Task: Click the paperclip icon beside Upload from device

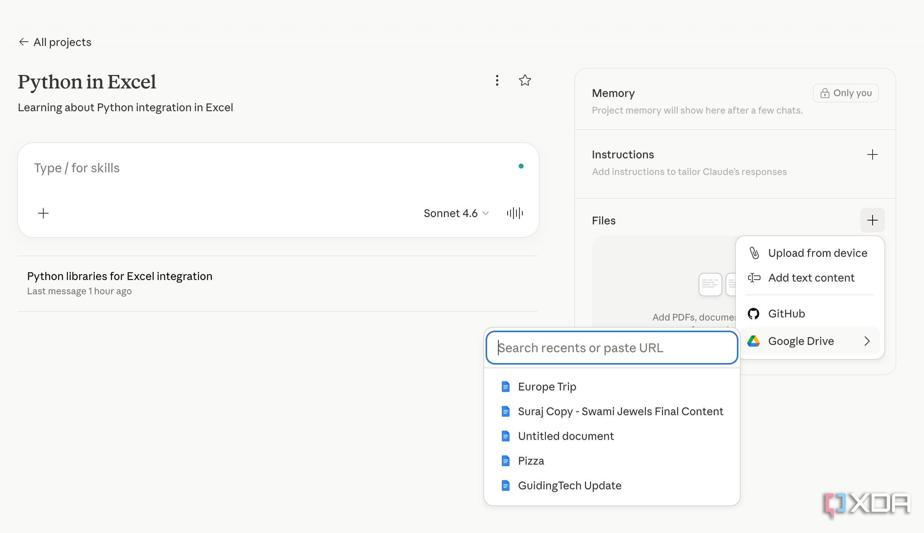Action: click(754, 253)
